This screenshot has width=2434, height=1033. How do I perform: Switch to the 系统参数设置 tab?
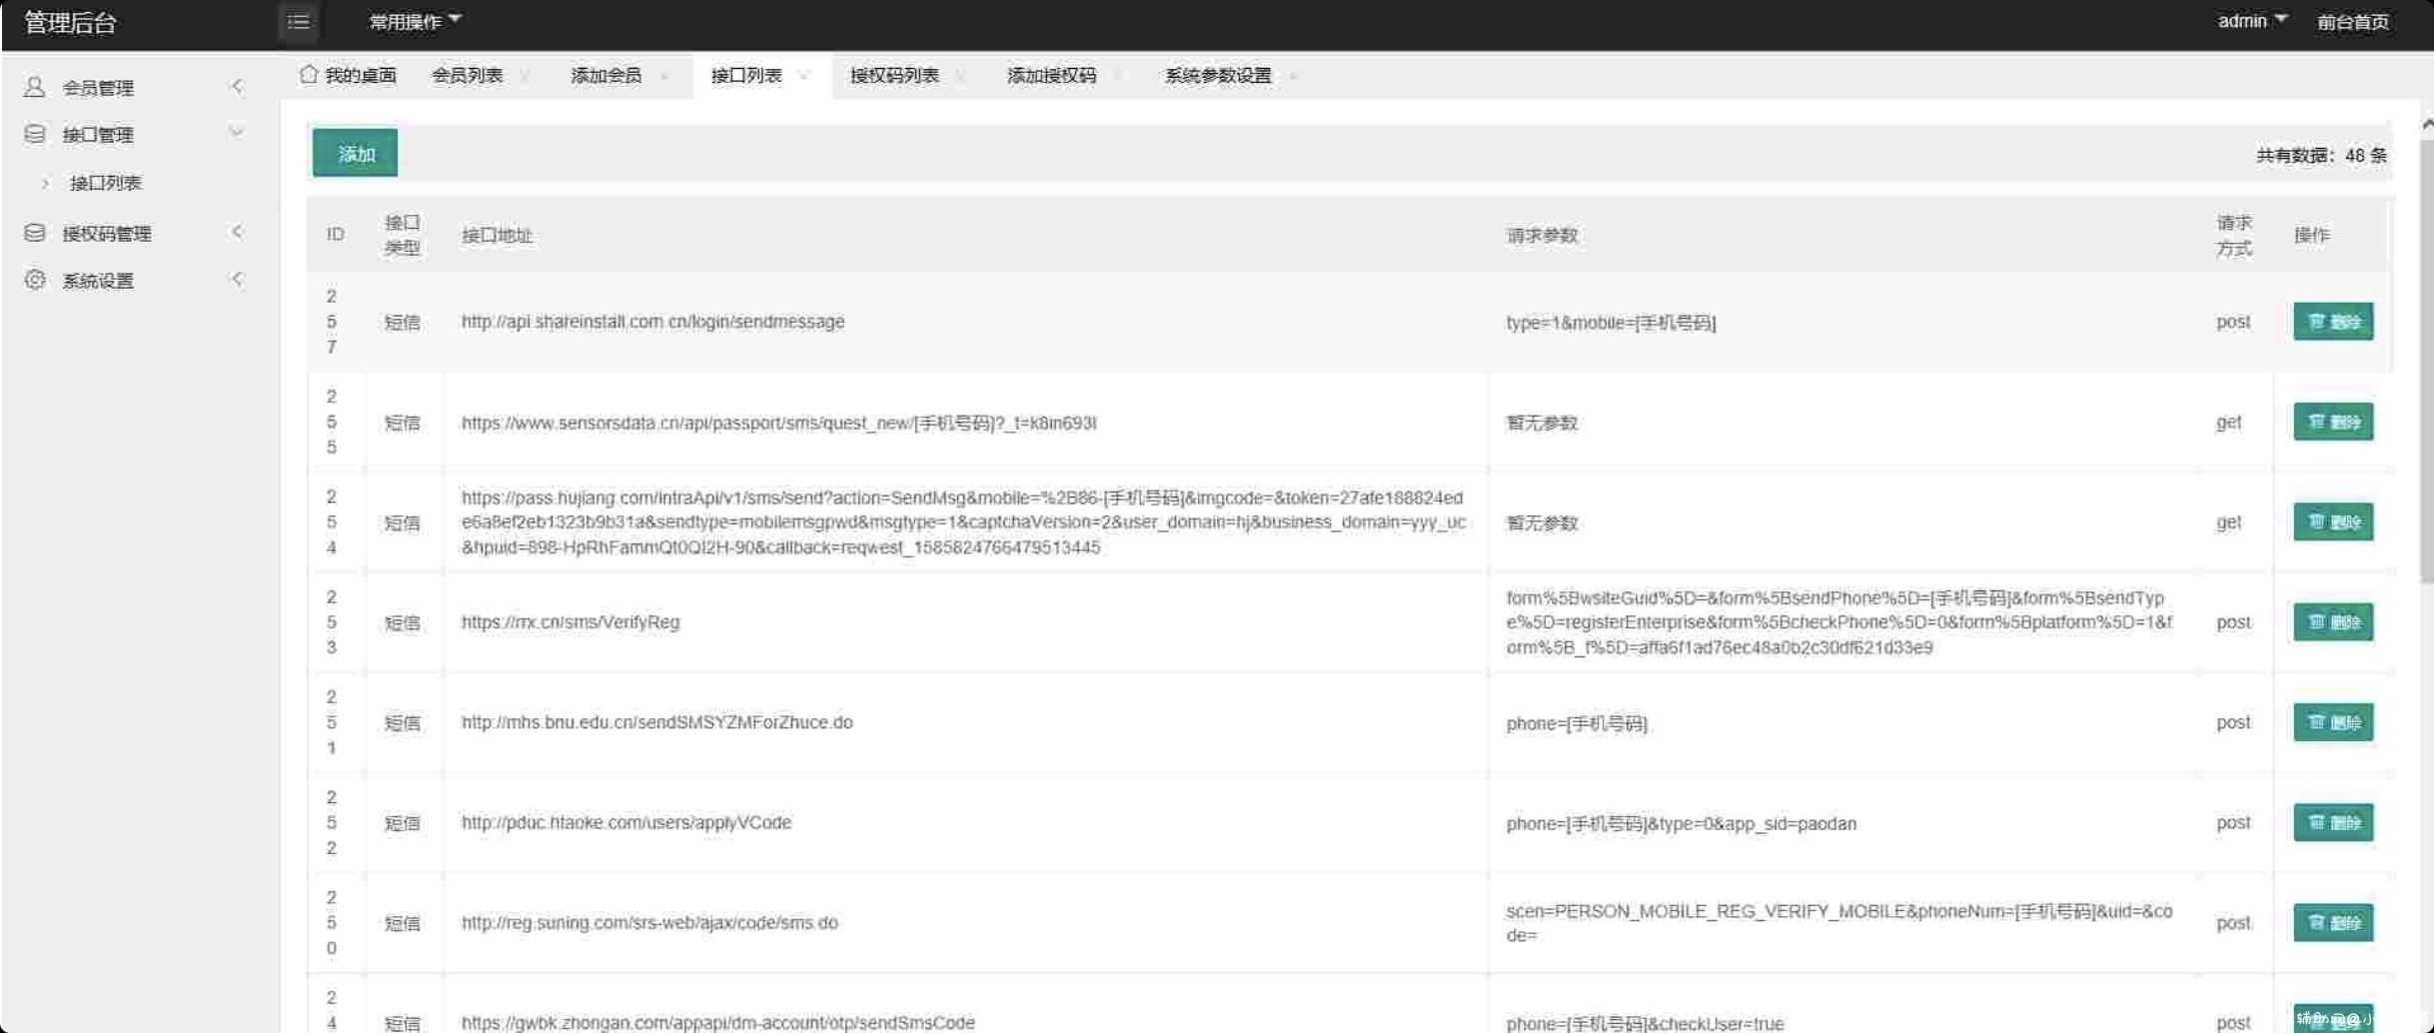coord(1218,76)
